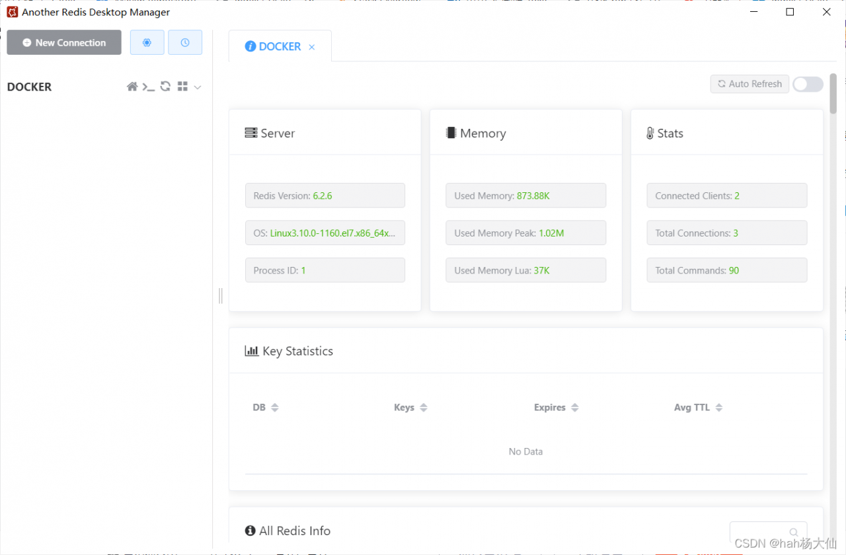Enable the Auto Refresh toggle switch
The height and width of the screenshot is (555, 846).
[x=808, y=84]
